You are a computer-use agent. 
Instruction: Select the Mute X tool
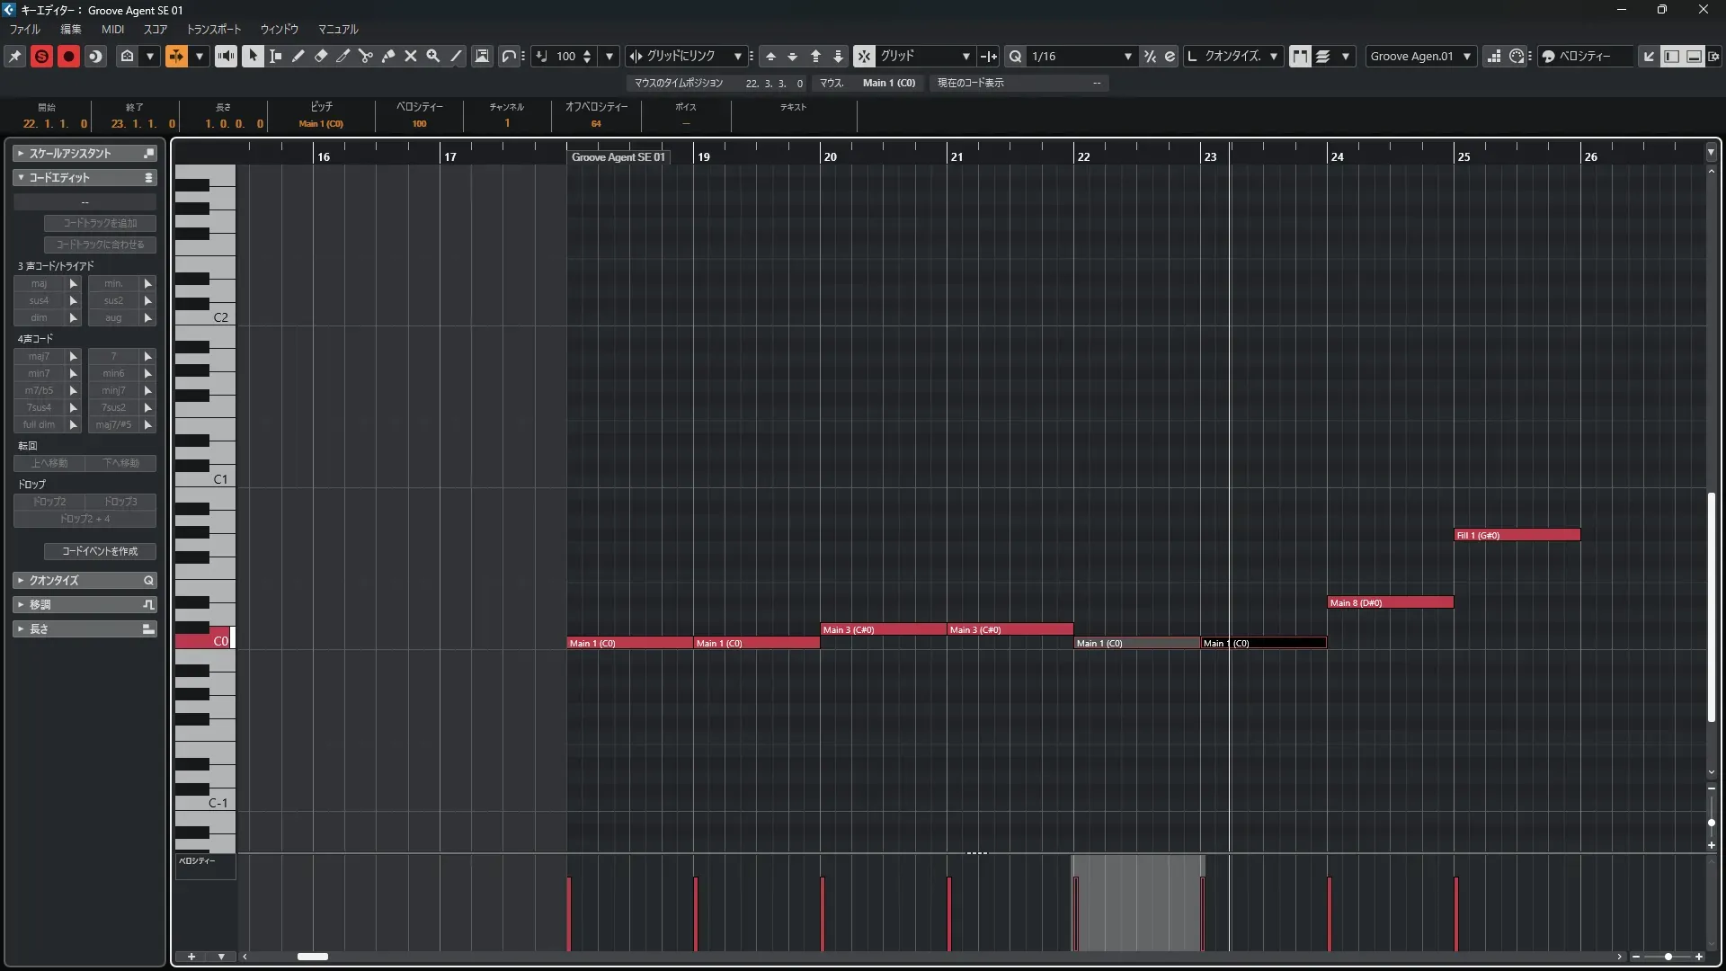pyautogui.click(x=411, y=56)
